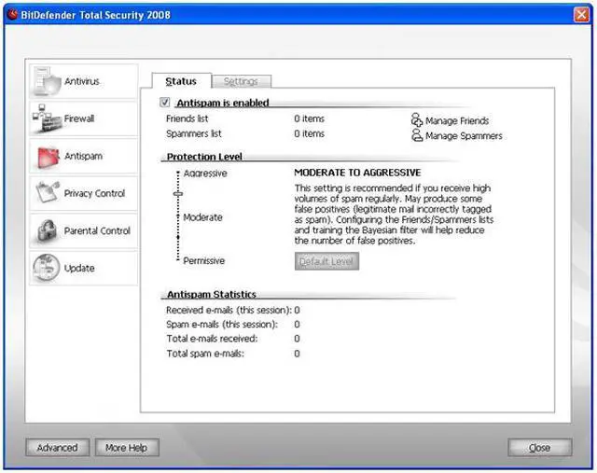Viewport: 597px width, 473px height.
Task: Open the Firewall module icon
Action: [x=46, y=119]
